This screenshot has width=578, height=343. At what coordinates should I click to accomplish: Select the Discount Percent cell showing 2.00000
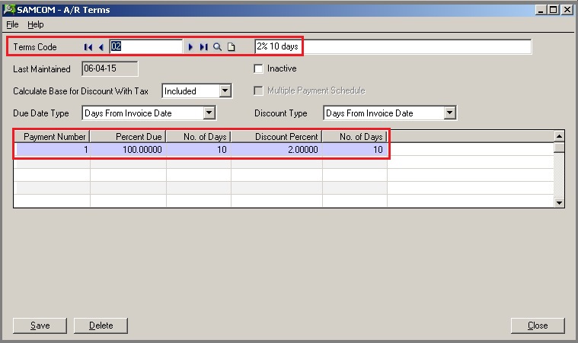click(276, 150)
